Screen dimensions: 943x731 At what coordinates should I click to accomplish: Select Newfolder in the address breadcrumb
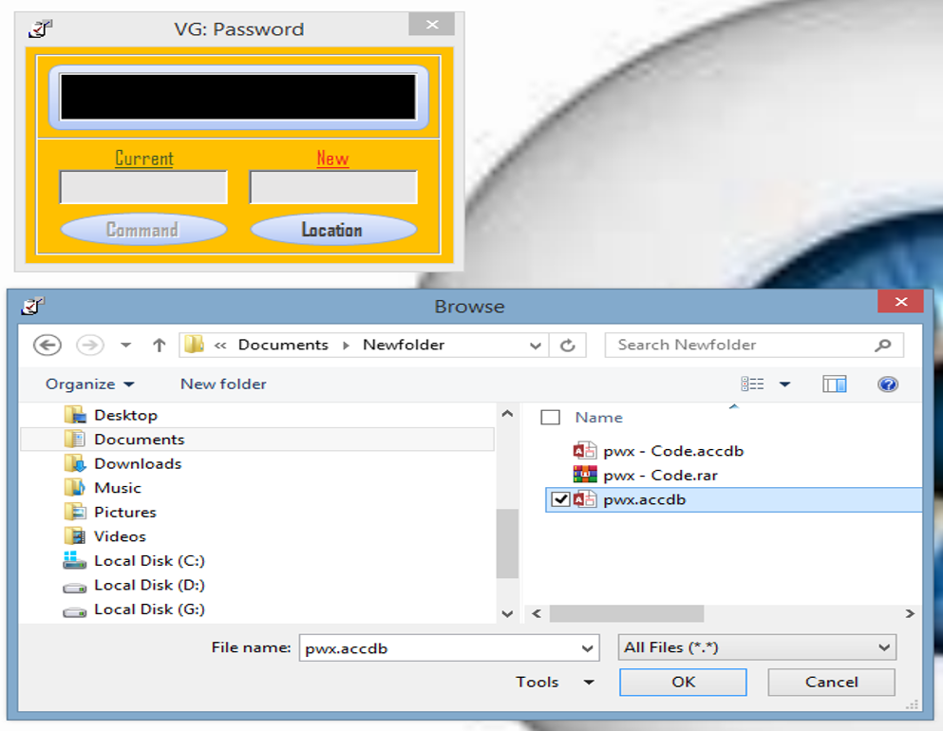point(404,345)
